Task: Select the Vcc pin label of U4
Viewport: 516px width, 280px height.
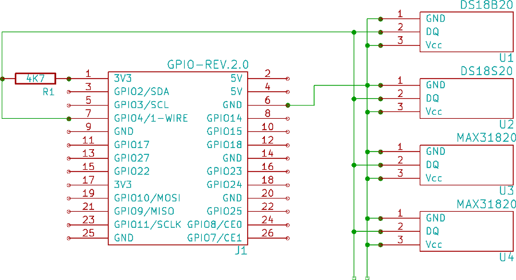Action: [x=434, y=244]
